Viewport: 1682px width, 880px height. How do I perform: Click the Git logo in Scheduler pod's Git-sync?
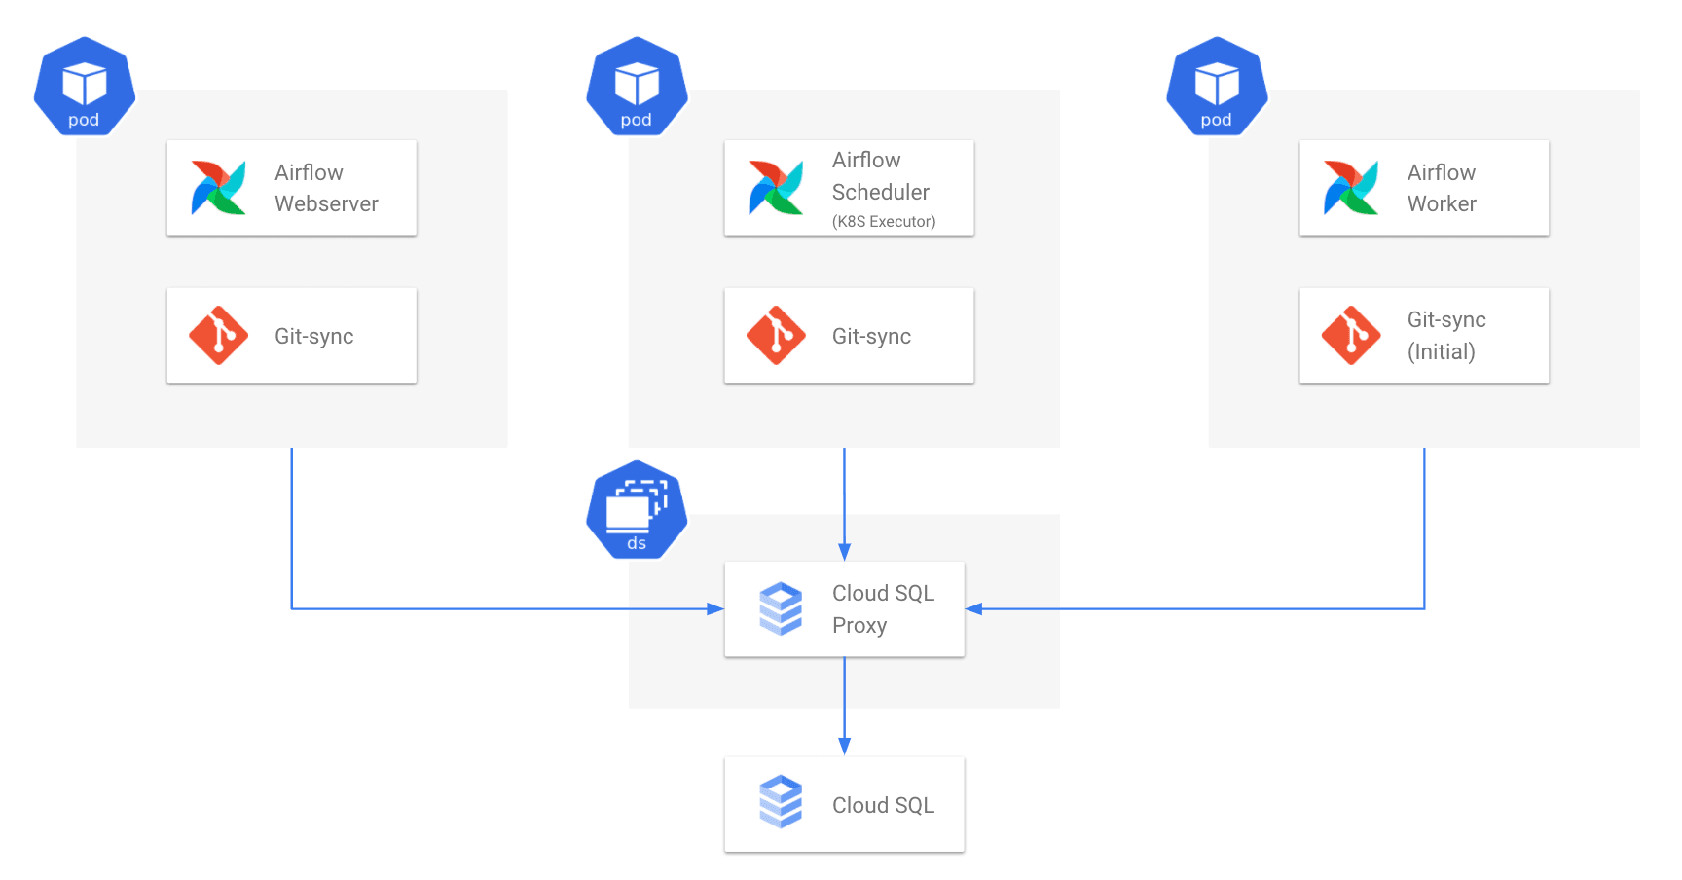776,336
